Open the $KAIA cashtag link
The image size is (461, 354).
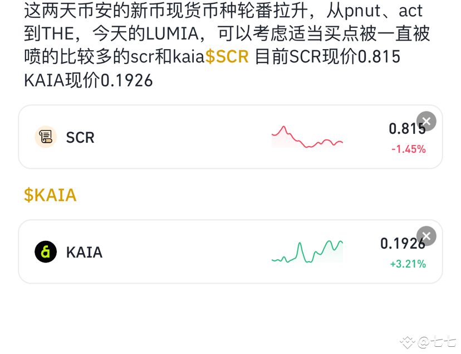point(50,195)
